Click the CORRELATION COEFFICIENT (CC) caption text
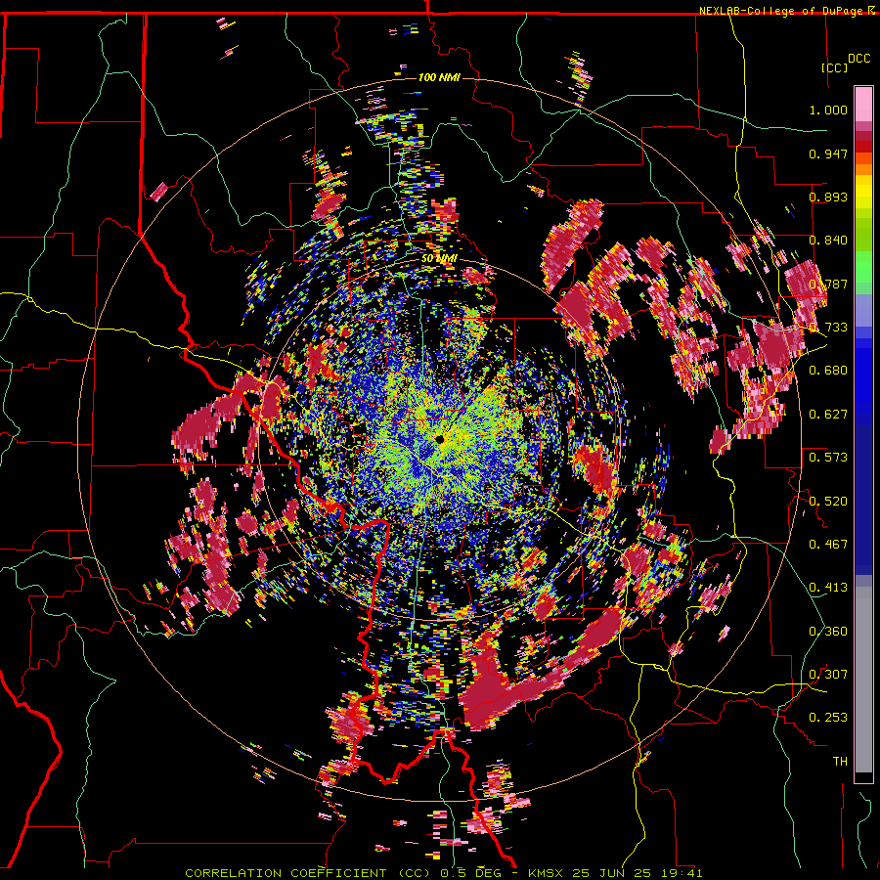 307,873
